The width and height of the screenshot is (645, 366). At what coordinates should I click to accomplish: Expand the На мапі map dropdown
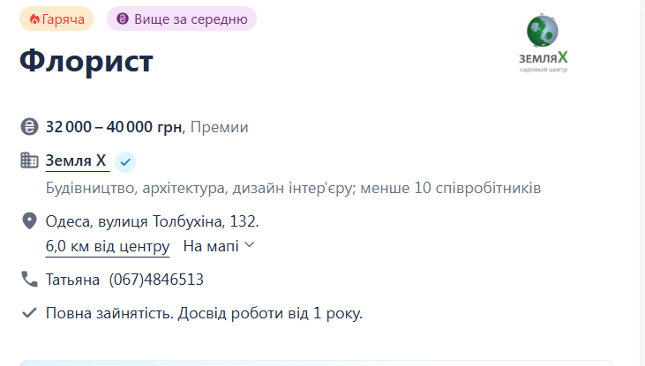point(219,246)
